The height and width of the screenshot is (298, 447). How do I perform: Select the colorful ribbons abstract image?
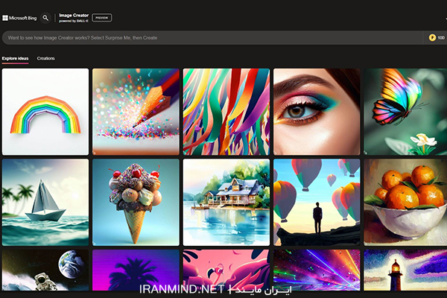coord(226,112)
